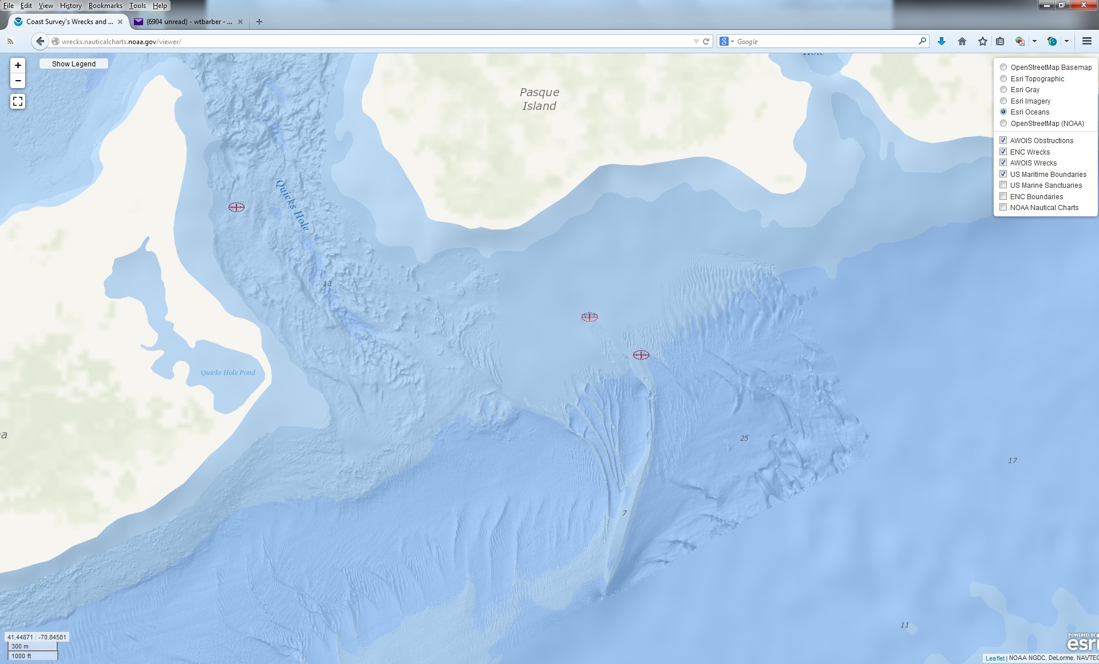The height and width of the screenshot is (664, 1099).
Task: Select OpenStreetMap (NOAA) basemap
Action: tap(1003, 124)
